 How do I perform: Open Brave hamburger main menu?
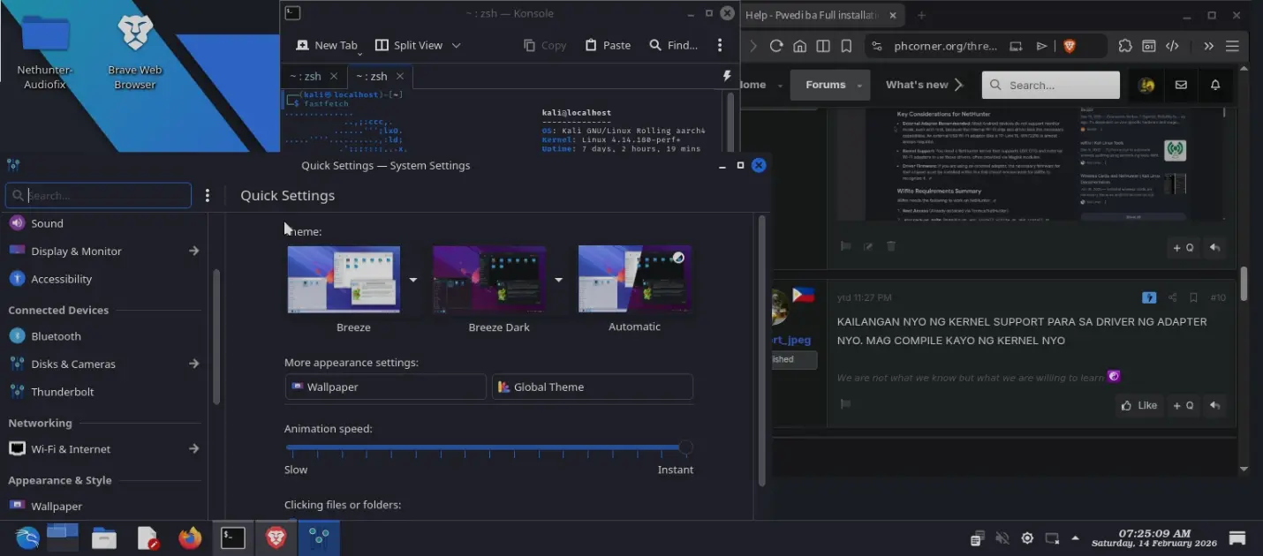pos(1232,46)
